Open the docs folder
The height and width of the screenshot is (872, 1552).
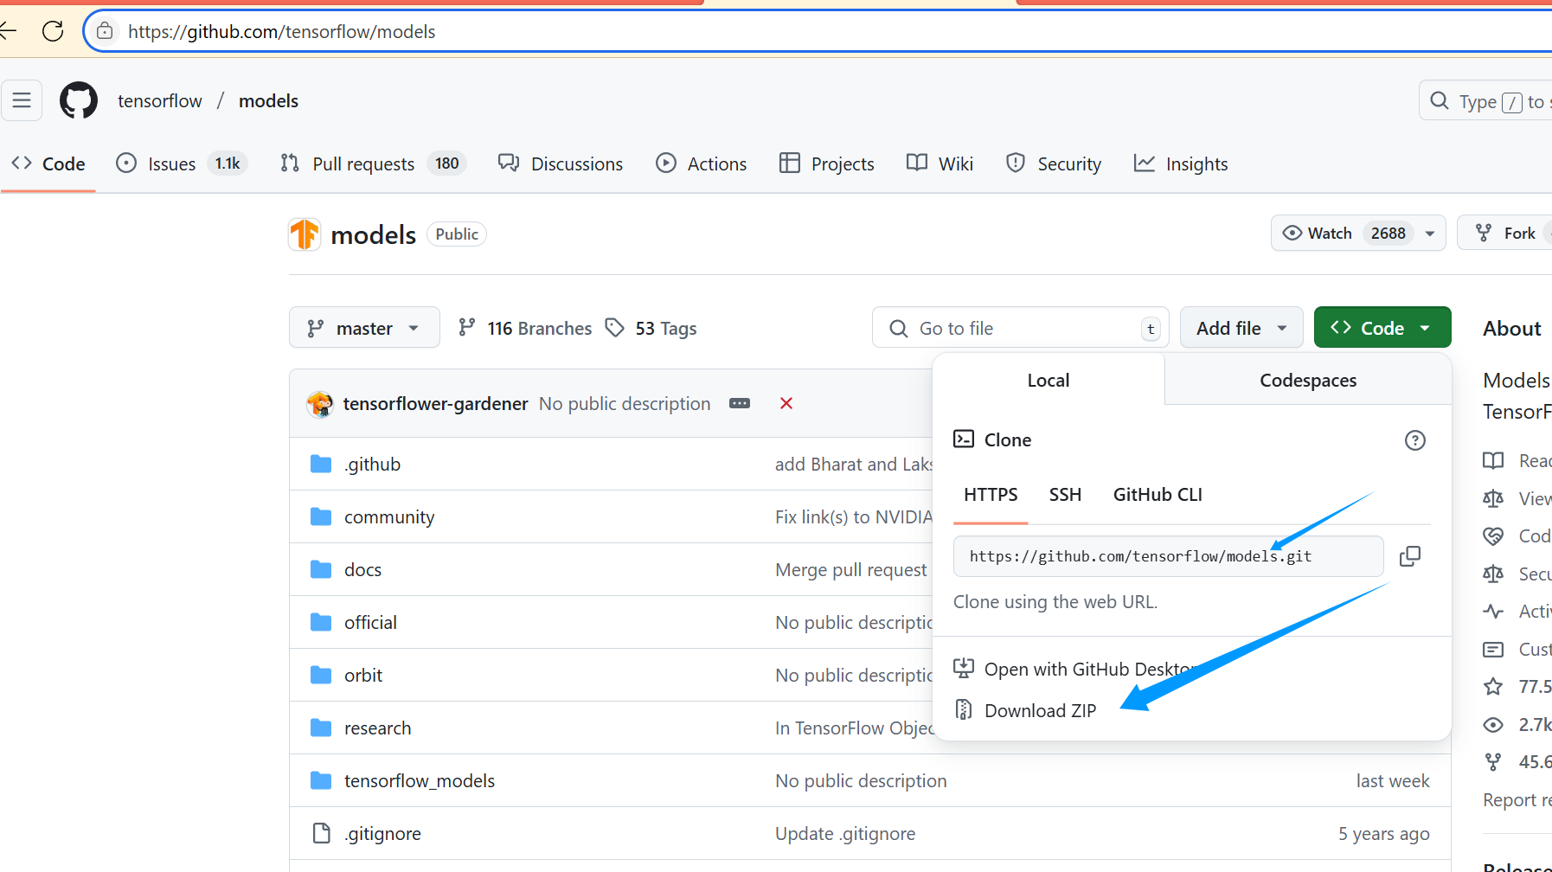click(x=362, y=570)
